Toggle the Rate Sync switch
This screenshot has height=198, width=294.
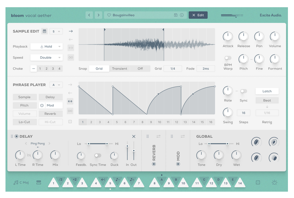pyautogui.click(x=243, y=91)
